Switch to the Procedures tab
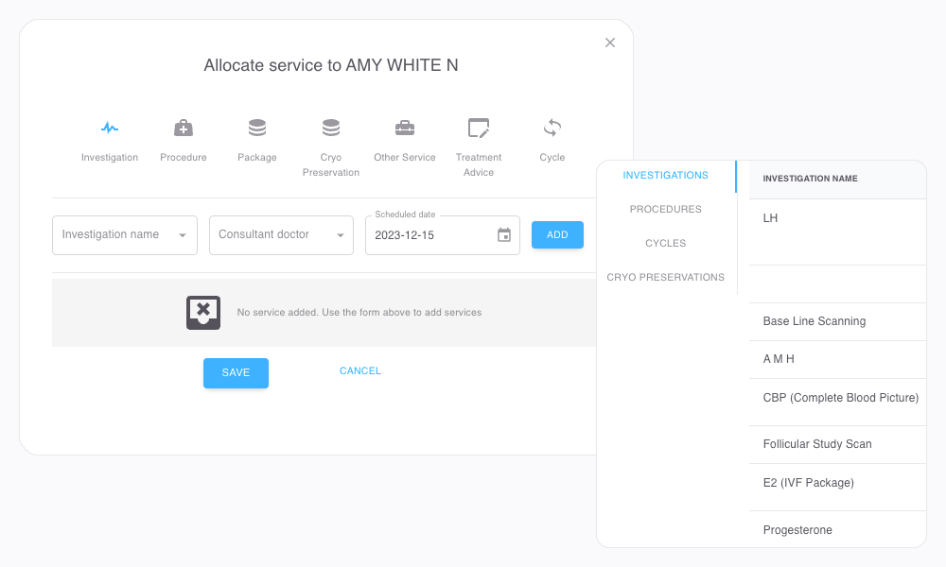The width and height of the screenshot is (946, 567). (x=665, y=210)
